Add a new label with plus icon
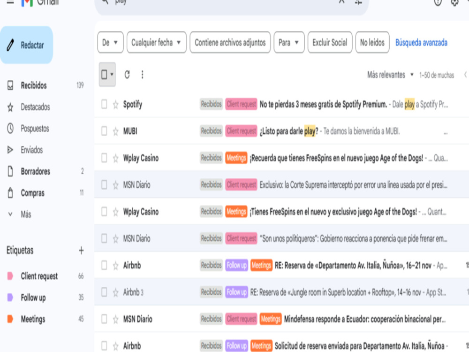 coord(81,250)
